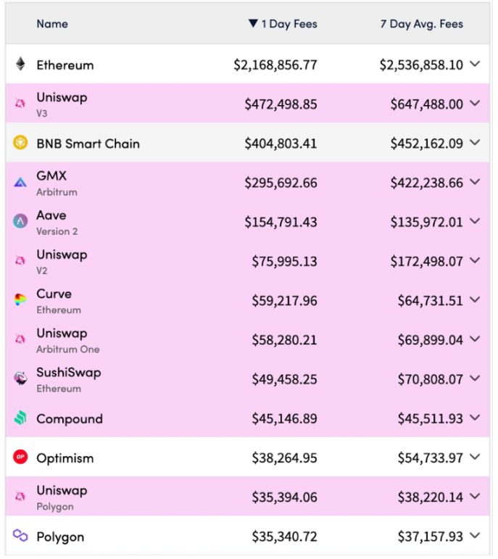
Task: Sort by 7 Day Avg. Fees header
Action: tap(422, 24)
